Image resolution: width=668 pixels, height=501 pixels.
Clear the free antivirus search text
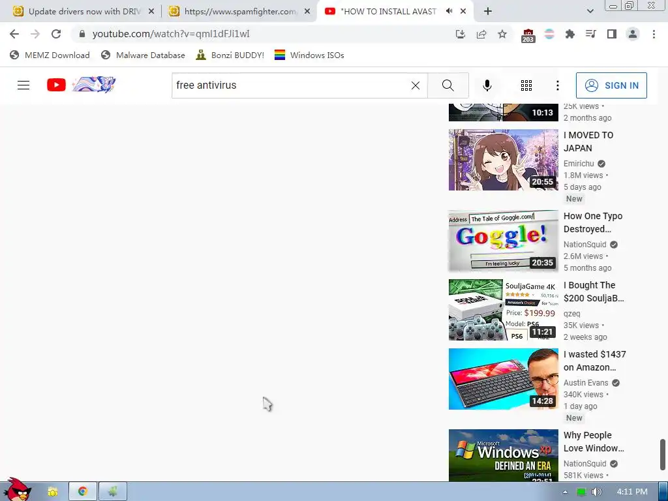416,85
